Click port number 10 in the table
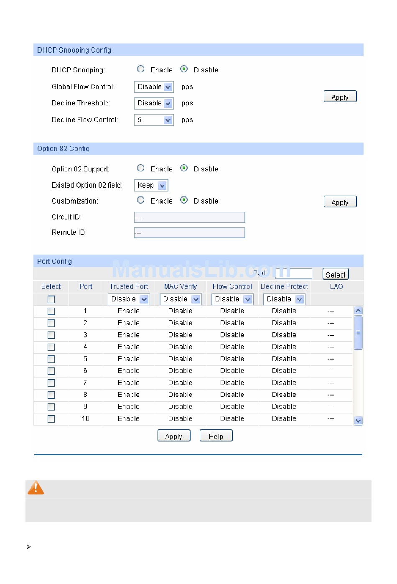397x584 pixels. (86, 418)
